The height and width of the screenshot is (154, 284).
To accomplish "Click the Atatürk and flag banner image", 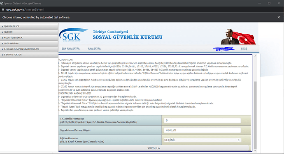I will pyautogui.click(x=238, y=37).
